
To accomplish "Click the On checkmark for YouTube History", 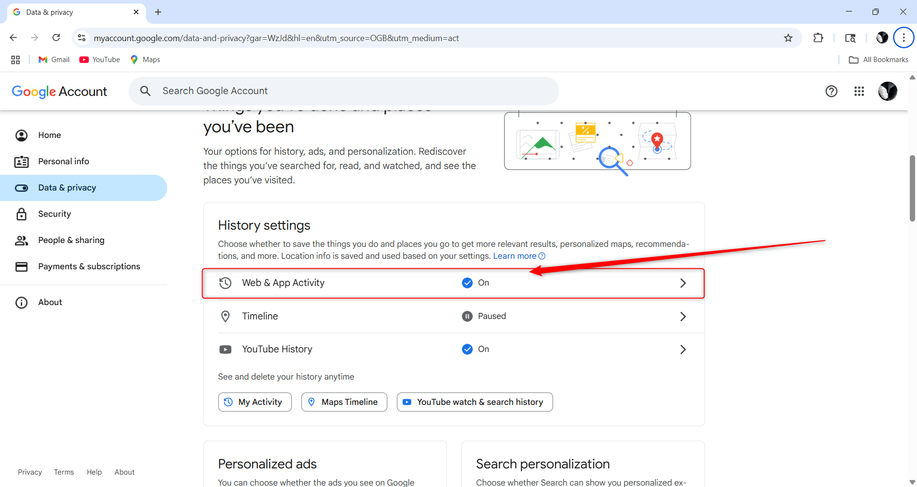I will pyautogui.click(x=467, y=349).
